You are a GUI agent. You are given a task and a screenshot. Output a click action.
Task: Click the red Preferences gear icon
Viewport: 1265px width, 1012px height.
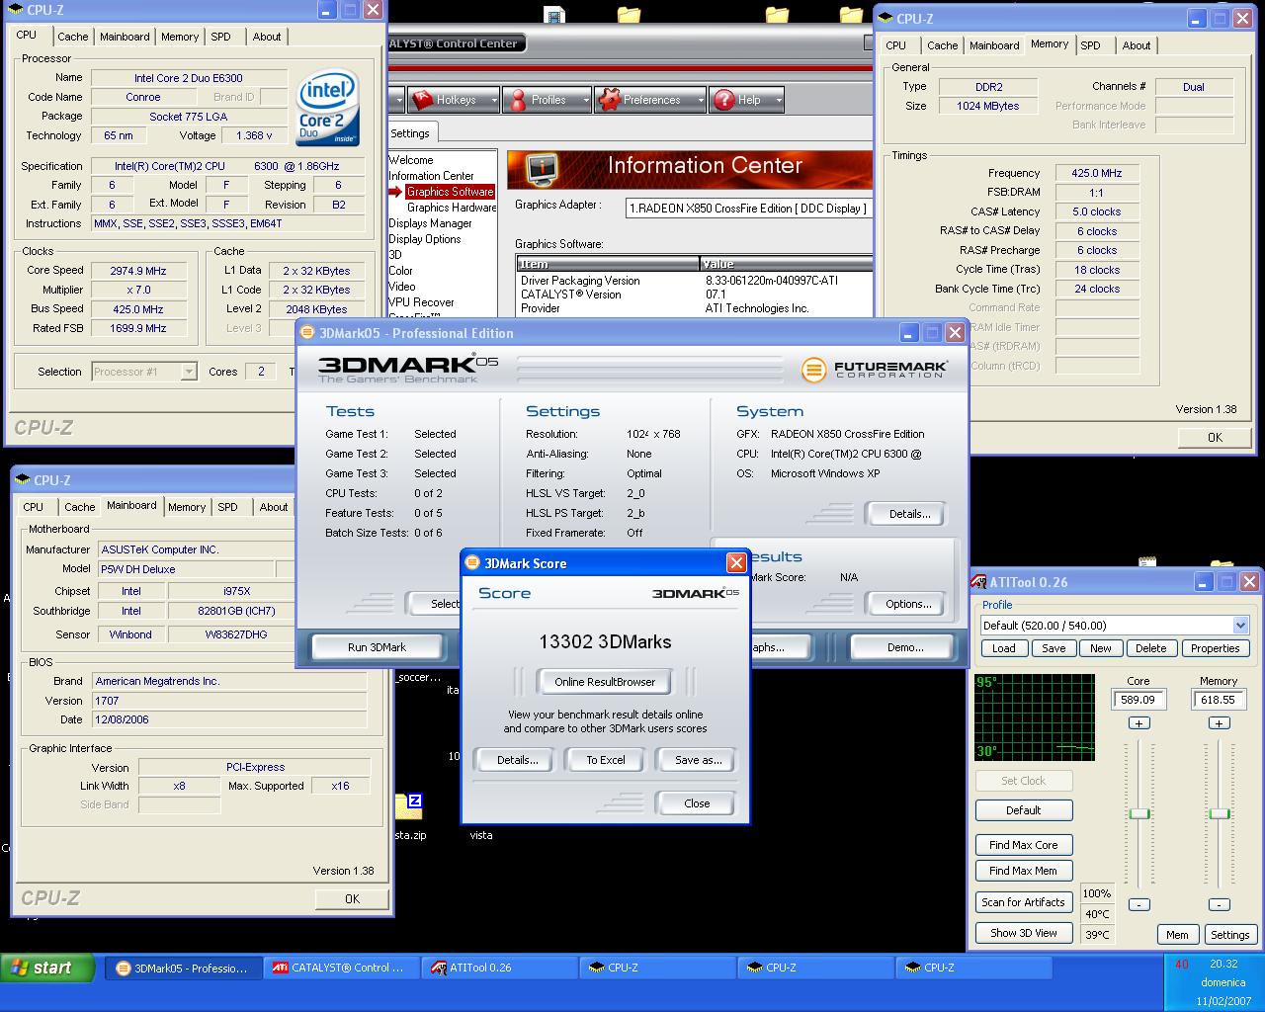pyautogui.click(x=608, y=100)
